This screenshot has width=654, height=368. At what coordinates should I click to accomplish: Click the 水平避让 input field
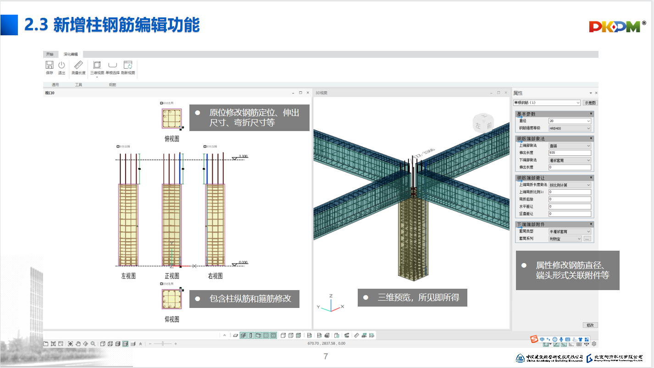click(x=570, y=207)
